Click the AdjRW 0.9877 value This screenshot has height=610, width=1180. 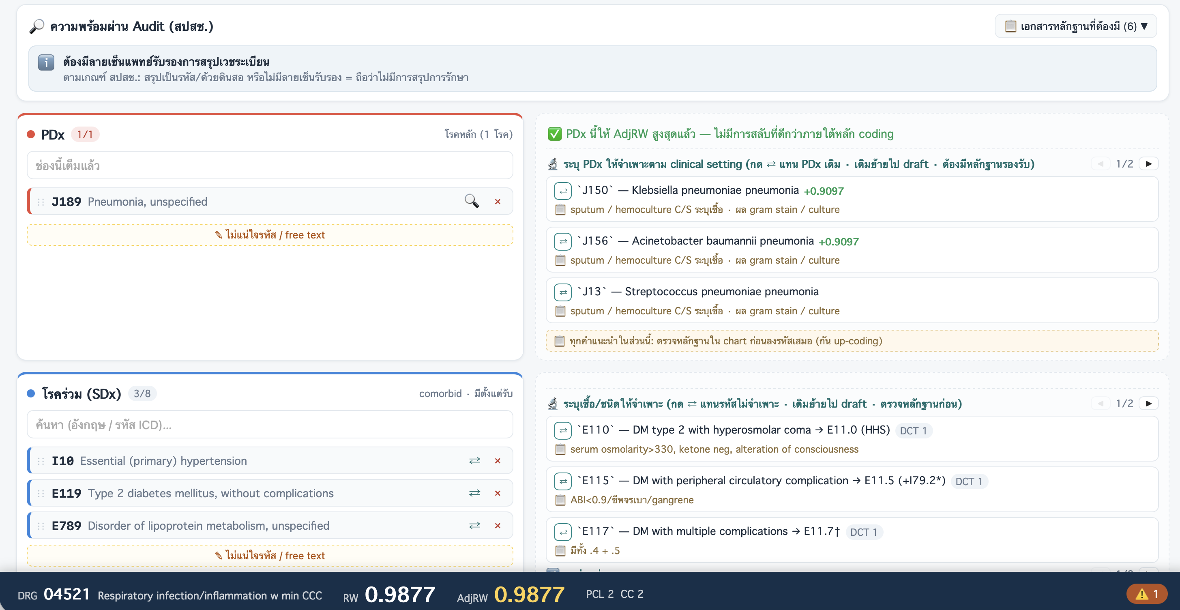[x=529, y=595]
